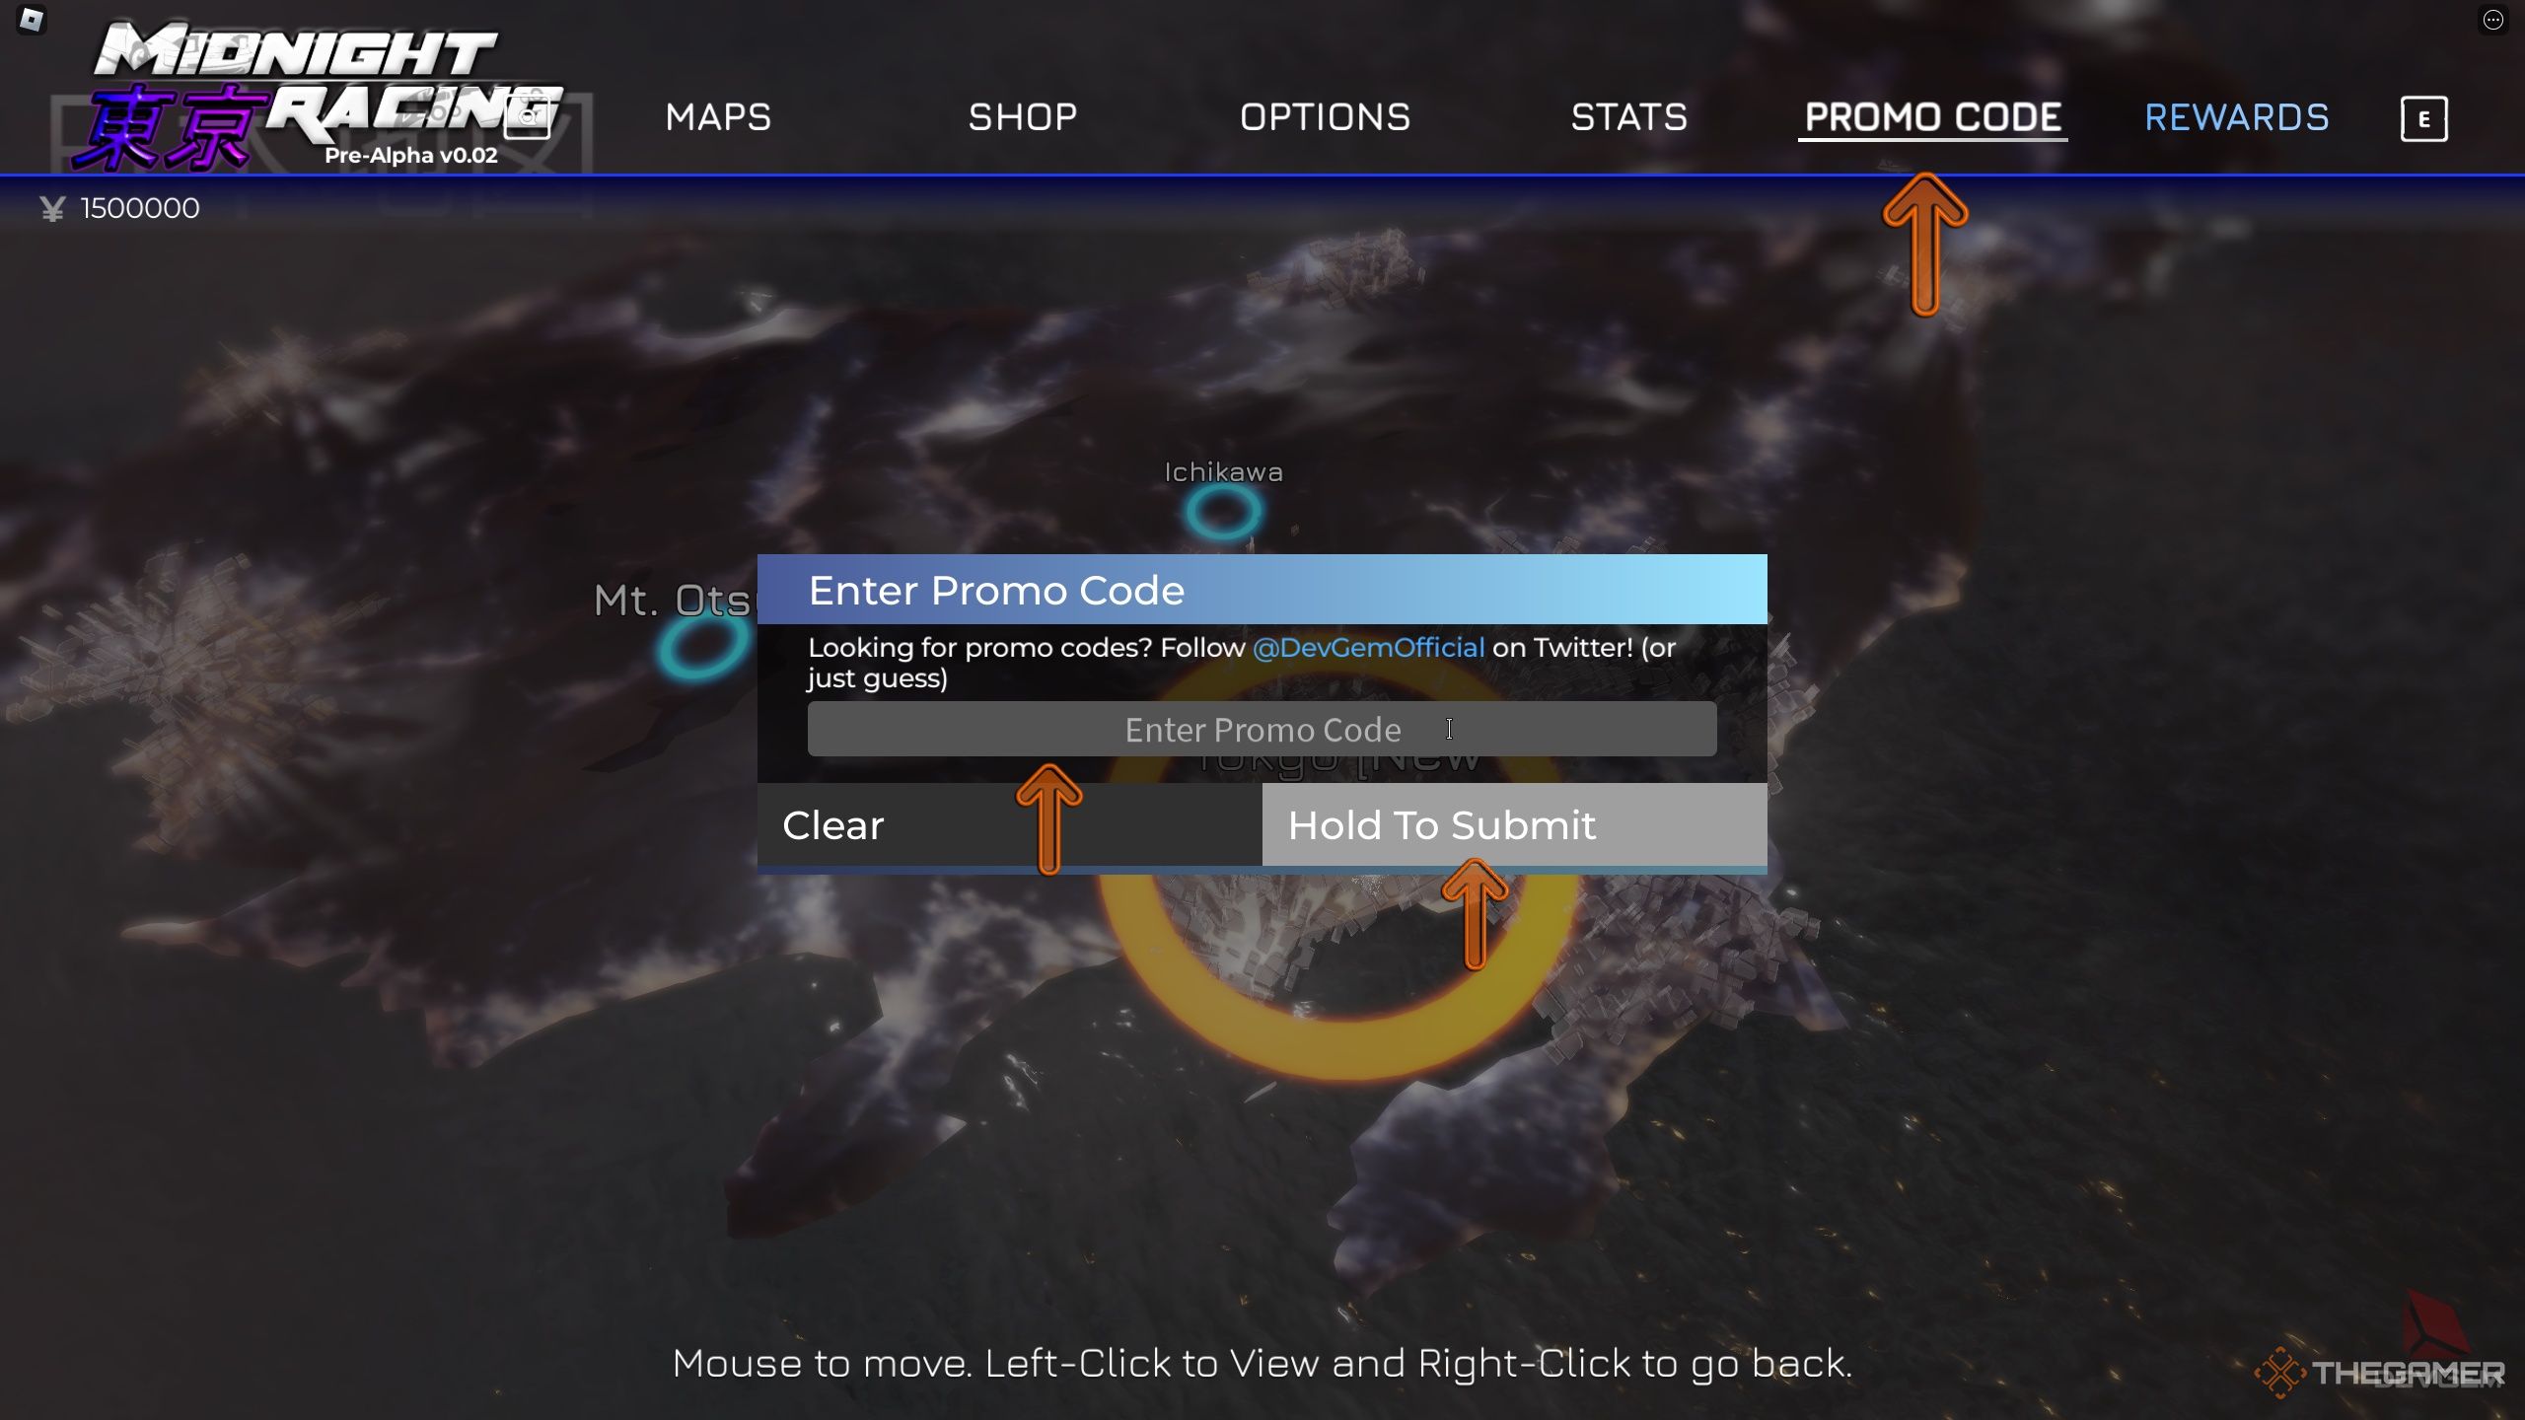Toggle the promo code submission dialog
The width and height of the screenshot is (2525, 1420).
pyautogui.click(x=1930, y=116)
